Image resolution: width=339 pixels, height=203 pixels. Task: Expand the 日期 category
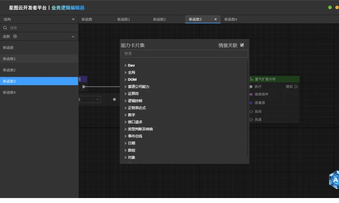pos(126,143)
